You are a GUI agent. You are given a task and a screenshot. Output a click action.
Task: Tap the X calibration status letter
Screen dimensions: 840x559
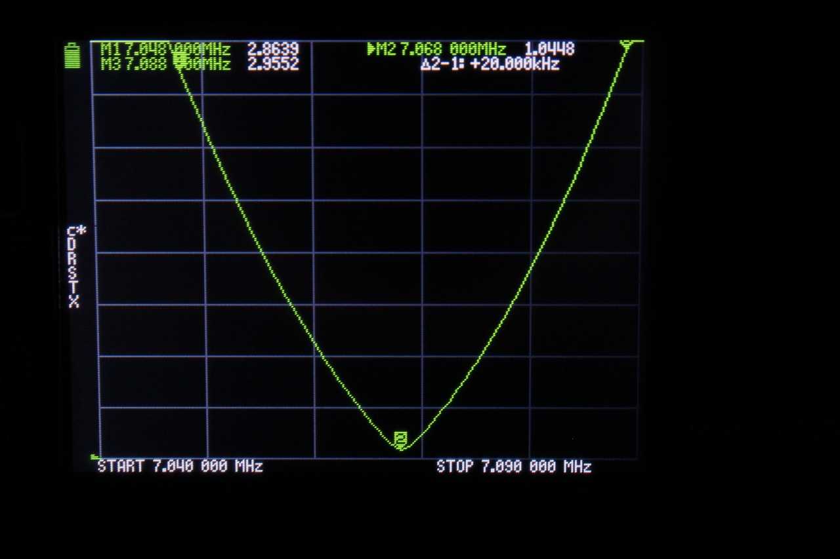tap(73, 301)
